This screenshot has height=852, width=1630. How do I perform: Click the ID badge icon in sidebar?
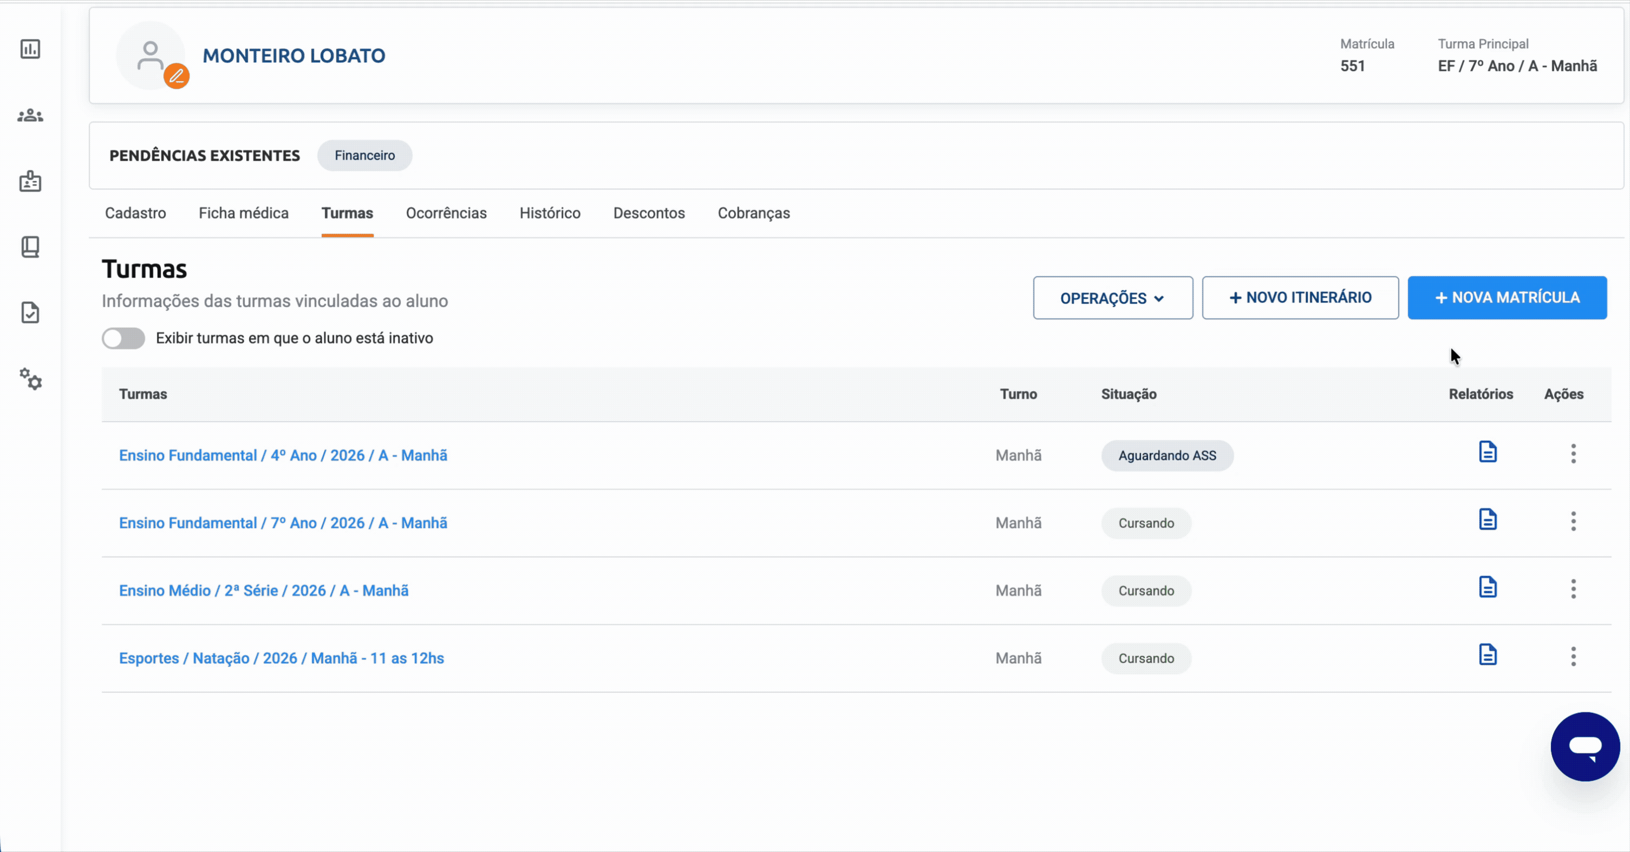pyautogui.click(x=30, y=181)
